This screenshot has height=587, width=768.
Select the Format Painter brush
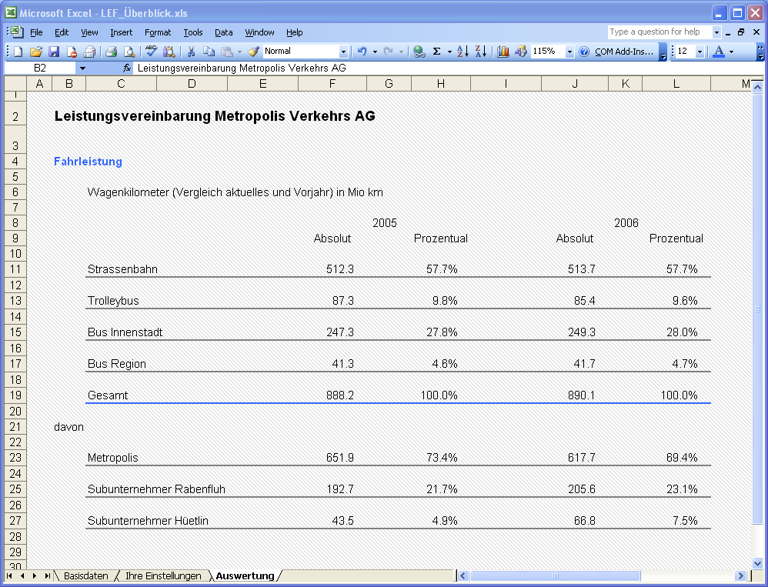pos(253,52)
